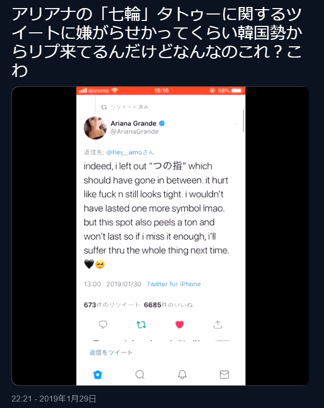The image size is (324, 408).
Task: Open the Search magnifier tab
Action: [140, 375]
